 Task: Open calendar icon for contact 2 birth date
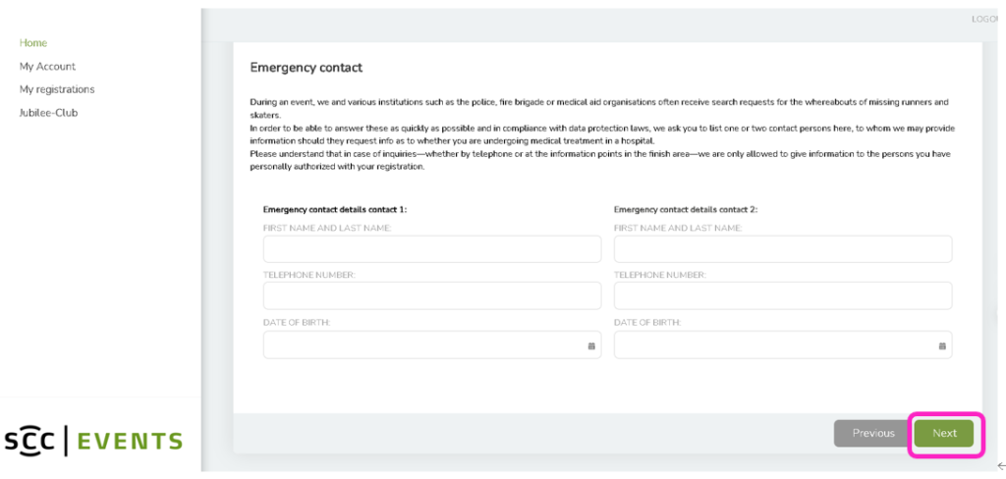coord(942,346)
